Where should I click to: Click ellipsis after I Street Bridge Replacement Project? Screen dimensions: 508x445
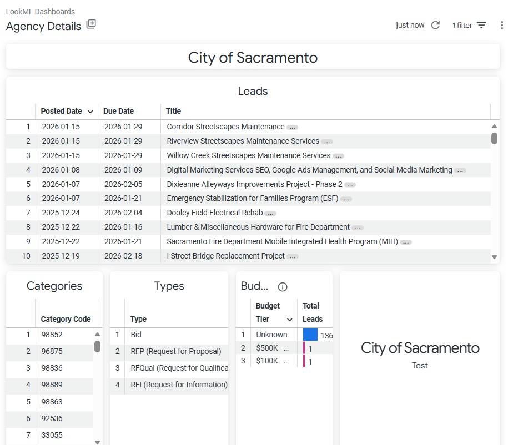point(293,256)
